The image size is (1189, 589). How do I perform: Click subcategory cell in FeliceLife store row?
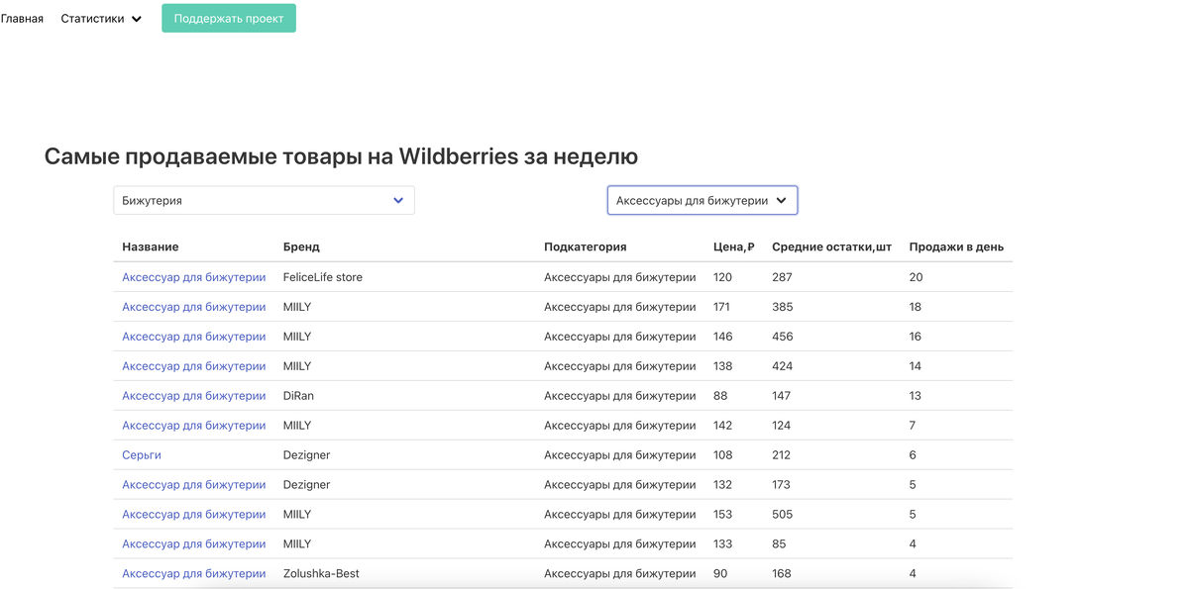(620, 277)
